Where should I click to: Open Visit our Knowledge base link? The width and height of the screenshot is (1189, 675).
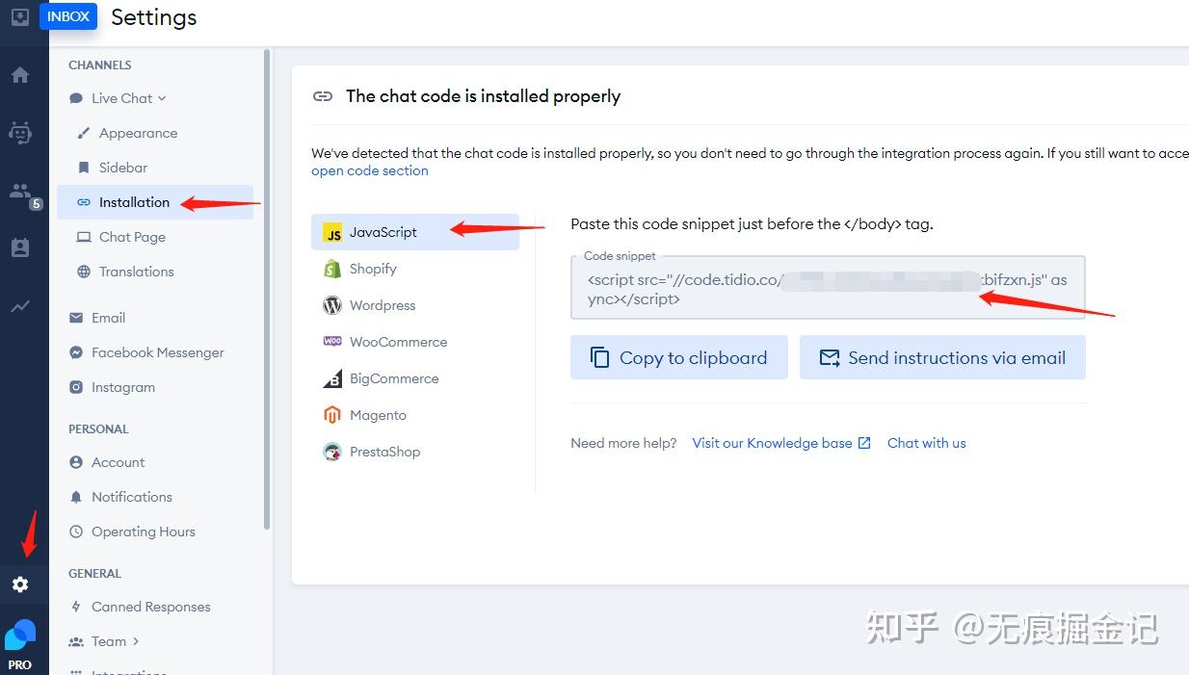[x=781, y=443]
